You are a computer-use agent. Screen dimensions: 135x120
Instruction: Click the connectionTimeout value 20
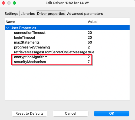[90, 33]
